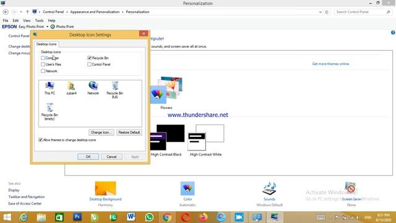396x223 pixels.
Task: Click the Control Panel breadcrumb
Action: click(x=53, y=12)
